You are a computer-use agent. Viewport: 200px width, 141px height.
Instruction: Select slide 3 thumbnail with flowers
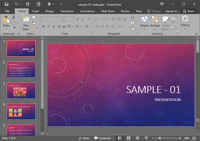(21, 90)
